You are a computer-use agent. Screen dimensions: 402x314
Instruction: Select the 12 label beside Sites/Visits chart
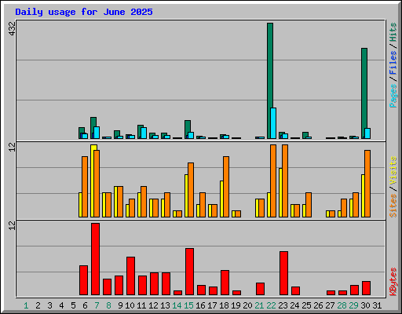tap(12, 147)
